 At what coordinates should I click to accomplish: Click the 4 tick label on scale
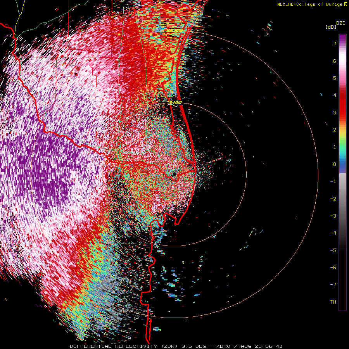coord(335,95)
